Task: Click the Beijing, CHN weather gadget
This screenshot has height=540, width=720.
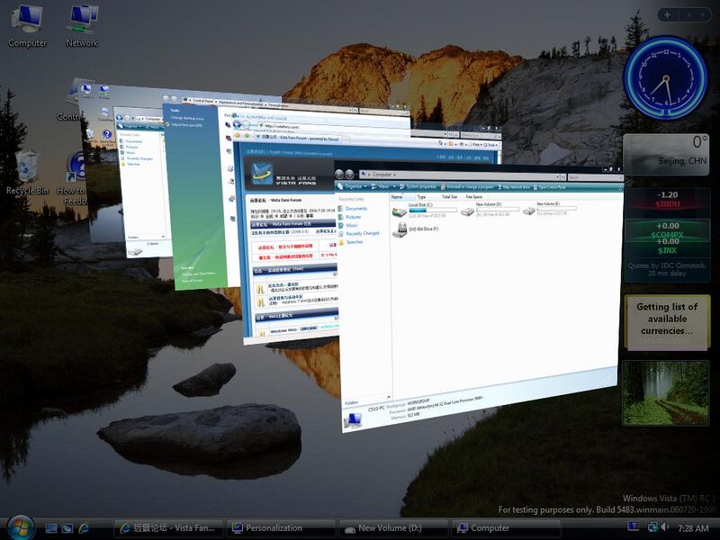Action: coord(666,154)
